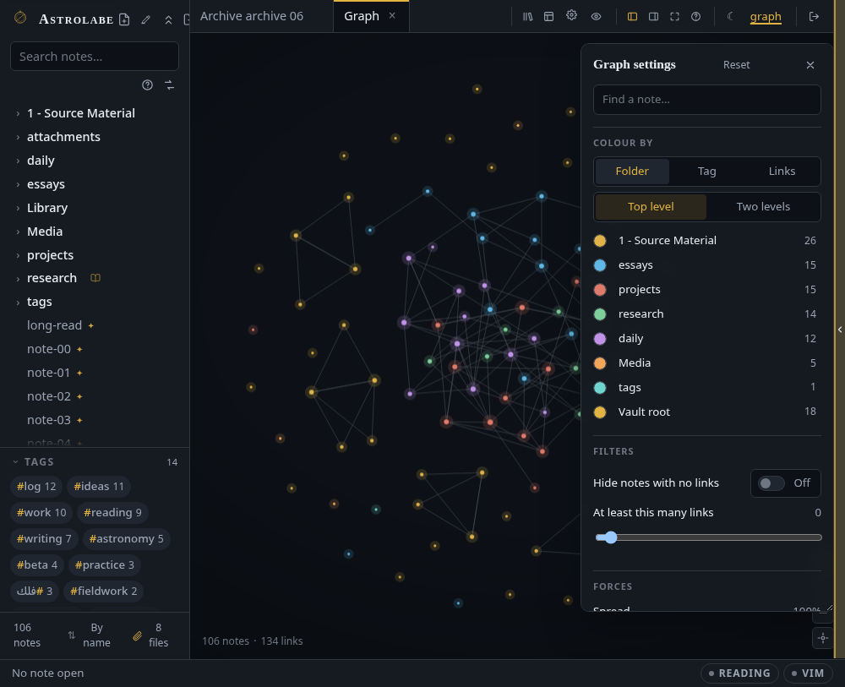Viewport: 845px width, 687px height.
Task: Click the book icon next to research folder
Action: 95,278
